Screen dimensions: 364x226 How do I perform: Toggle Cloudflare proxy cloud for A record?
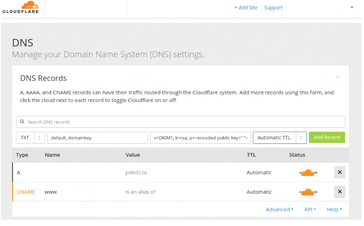308,173
